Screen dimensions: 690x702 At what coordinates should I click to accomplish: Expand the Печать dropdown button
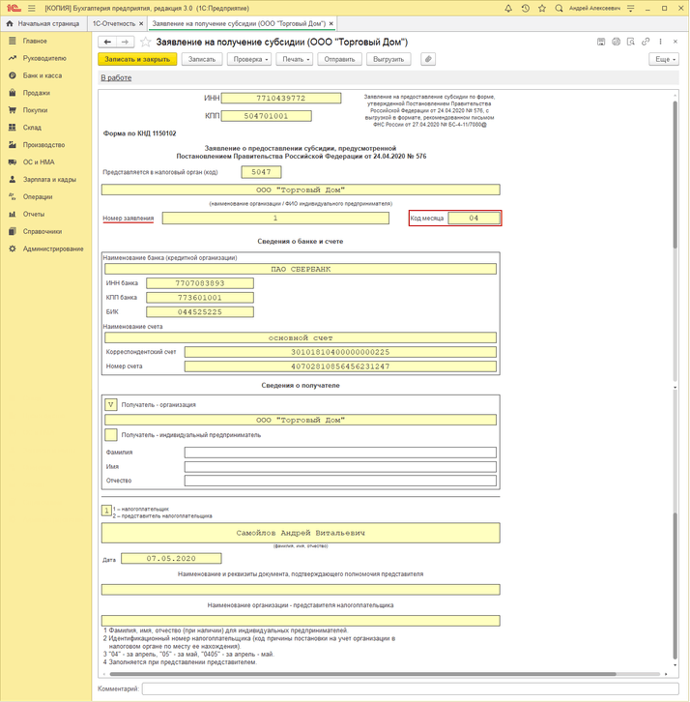tap(295, 59)
